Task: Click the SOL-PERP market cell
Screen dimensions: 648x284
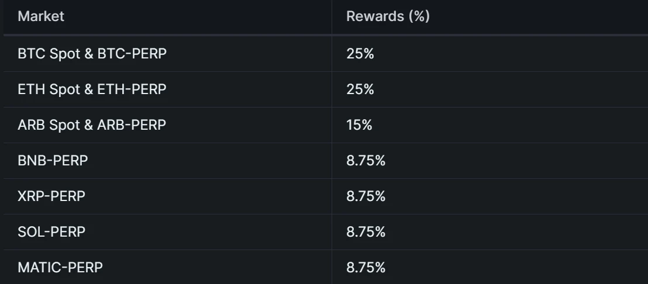Action: pos(51,232)
